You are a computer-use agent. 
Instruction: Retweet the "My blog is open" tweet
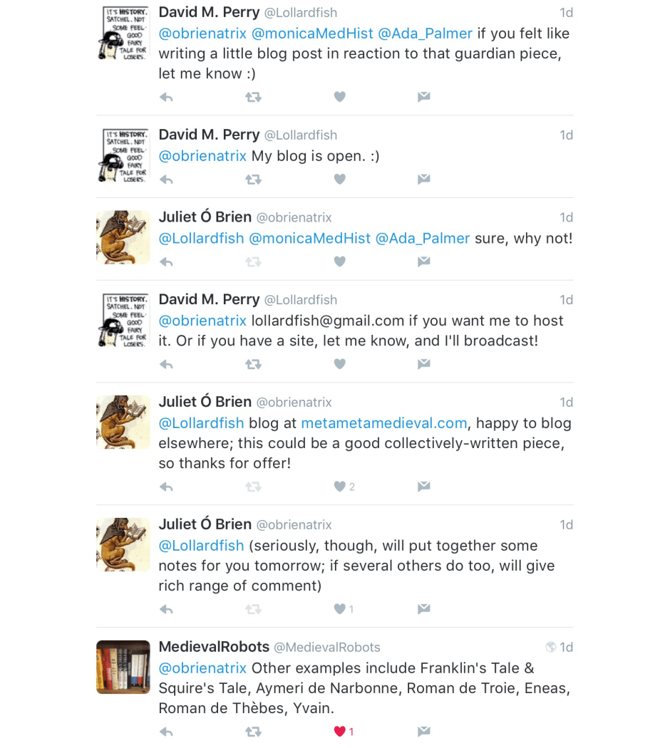click(x=253, y=180)
